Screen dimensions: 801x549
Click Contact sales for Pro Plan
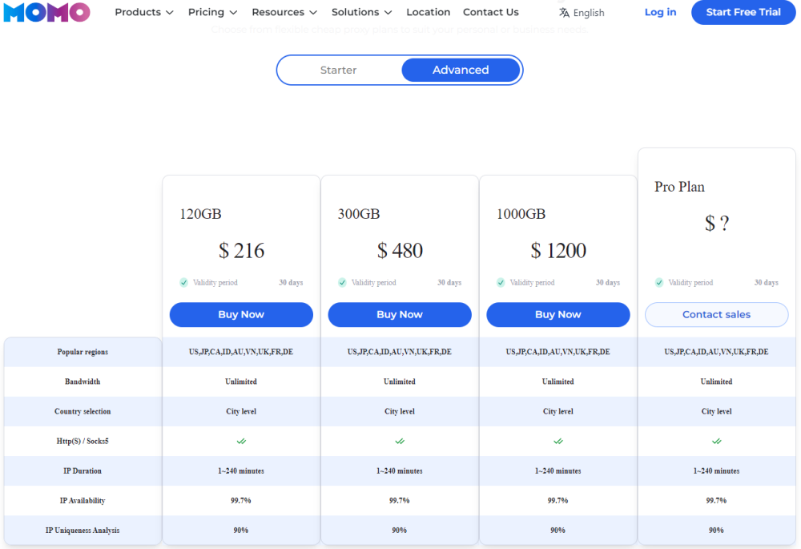(x=716, y=315)
